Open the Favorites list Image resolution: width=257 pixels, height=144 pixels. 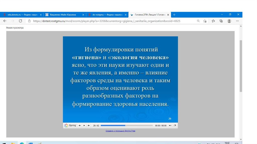pyautogui.click(x=213, y=21)
